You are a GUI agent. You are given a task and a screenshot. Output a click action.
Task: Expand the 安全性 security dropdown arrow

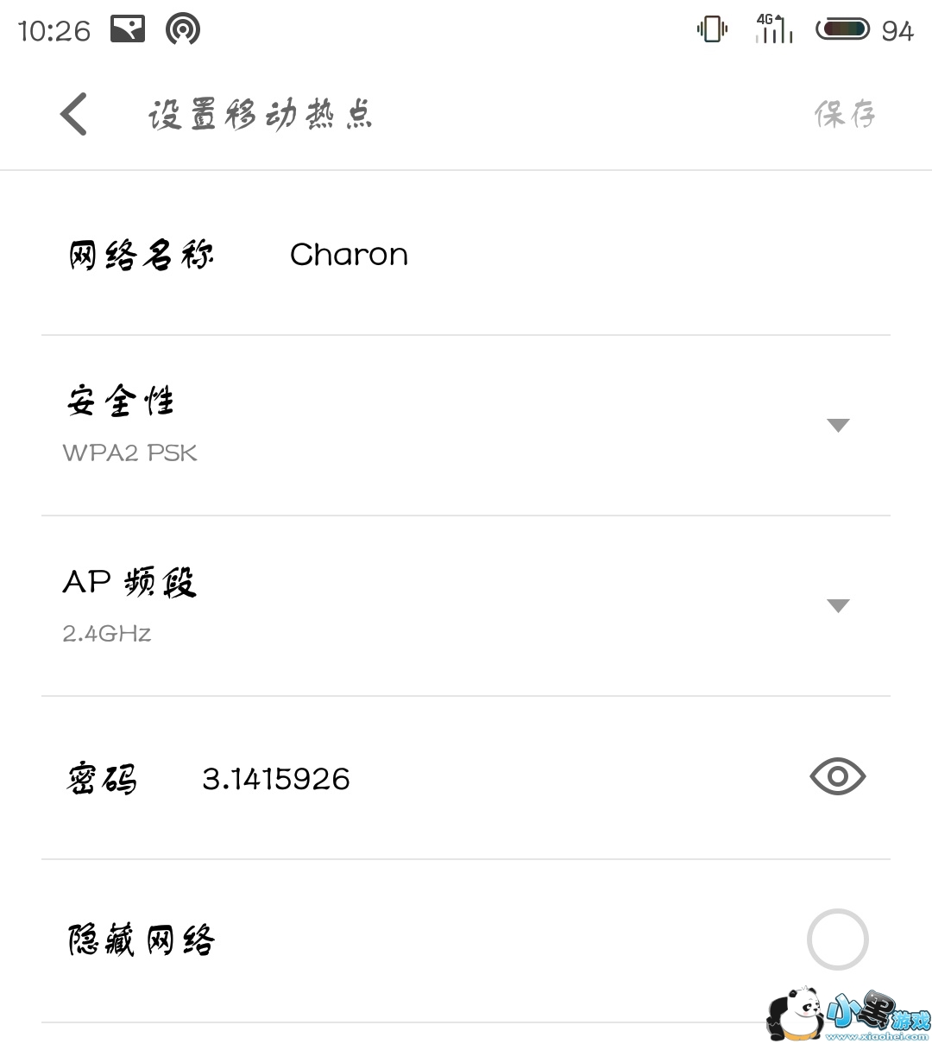click(x=838, y=425)
